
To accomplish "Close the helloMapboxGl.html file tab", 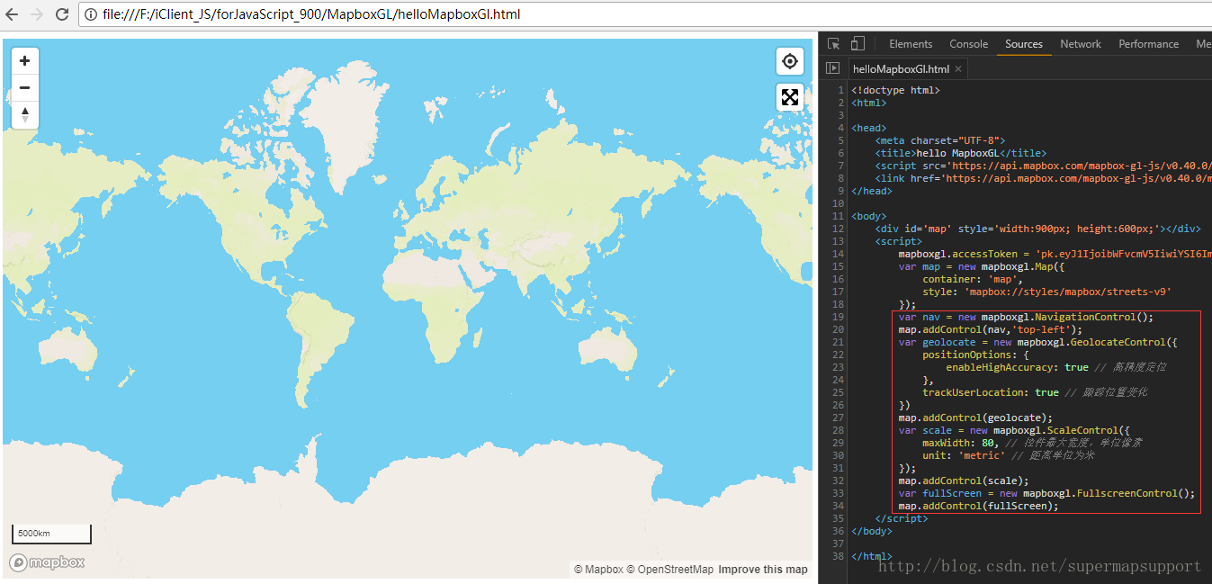I will coord(958,69).
